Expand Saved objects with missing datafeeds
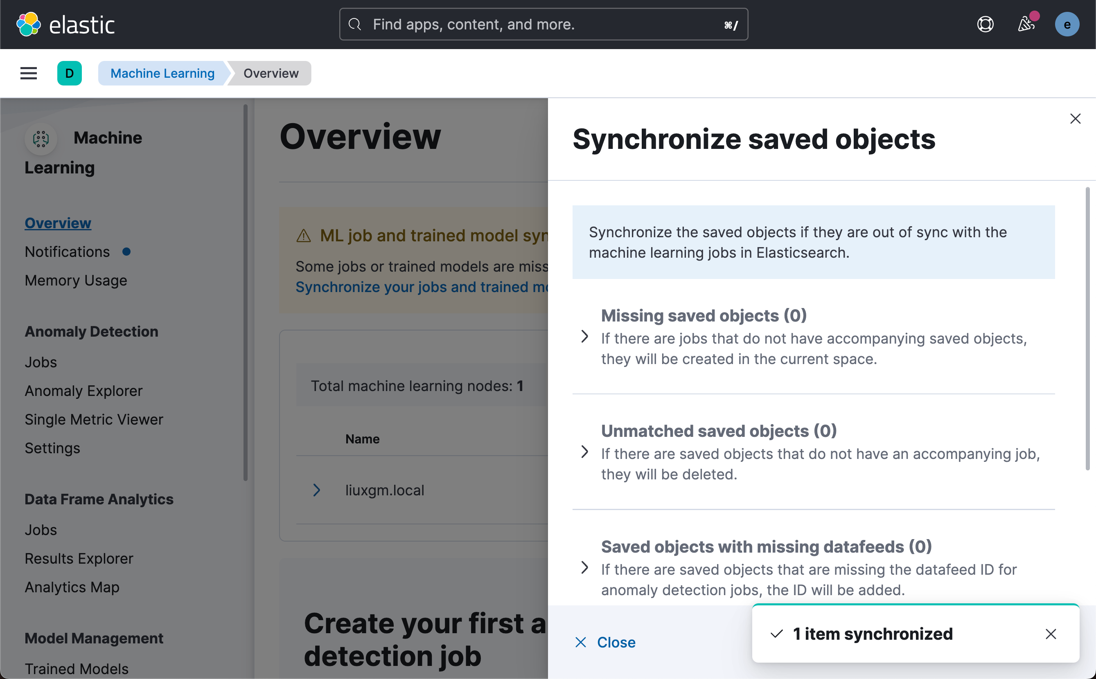The image size is (1096, 679). pos(584,568)
